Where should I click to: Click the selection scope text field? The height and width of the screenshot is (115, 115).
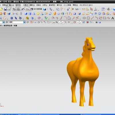[15, 22]
